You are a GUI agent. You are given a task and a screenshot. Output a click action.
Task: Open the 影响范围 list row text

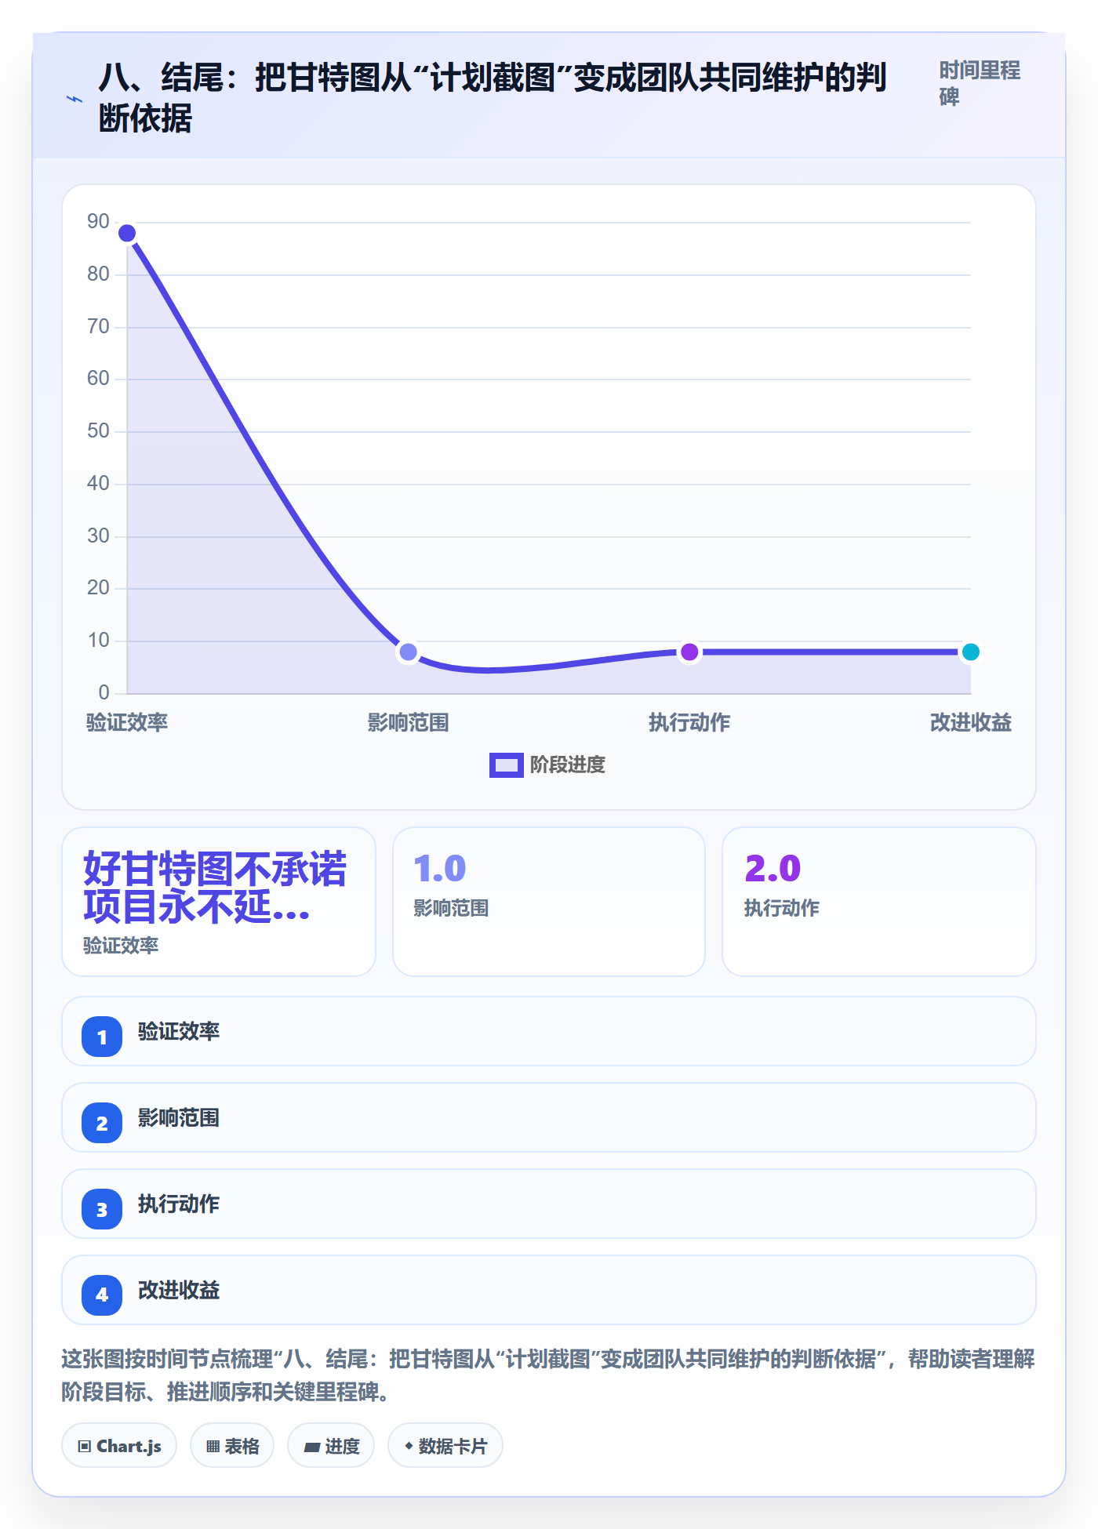(179, 1117)
